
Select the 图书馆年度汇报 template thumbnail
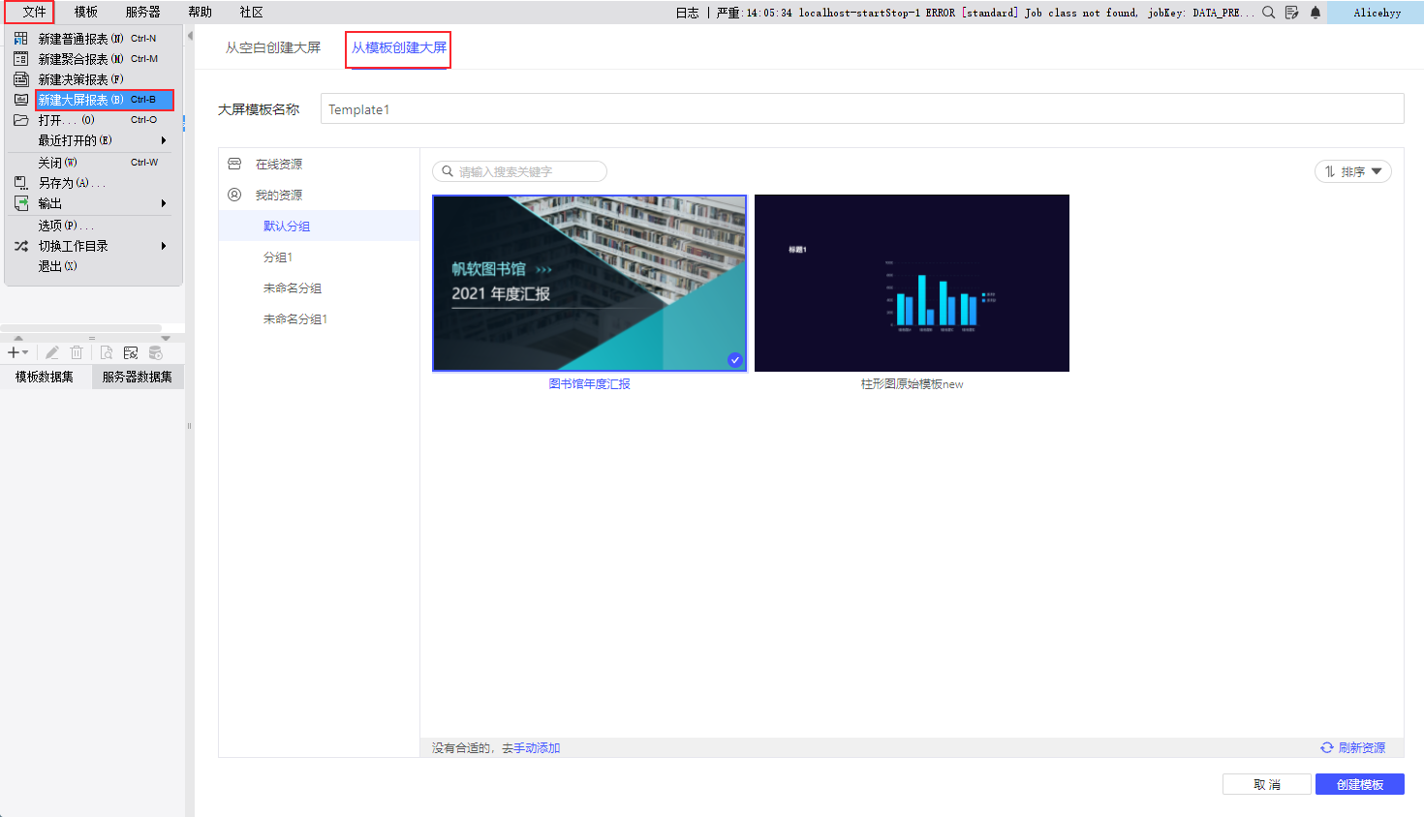tap(589, 283)
